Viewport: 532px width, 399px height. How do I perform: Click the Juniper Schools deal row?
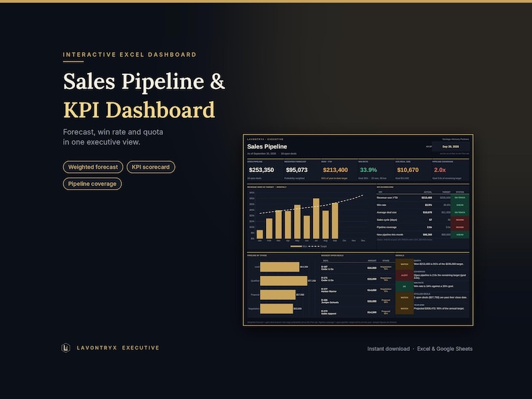click(357, 301)
